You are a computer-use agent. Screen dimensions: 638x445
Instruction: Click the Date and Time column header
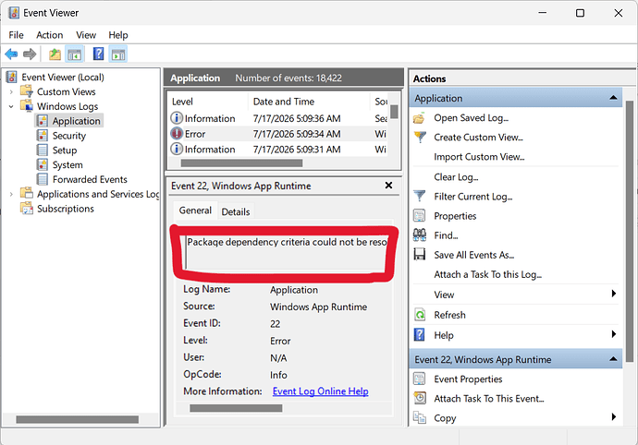tap(309, 102)
